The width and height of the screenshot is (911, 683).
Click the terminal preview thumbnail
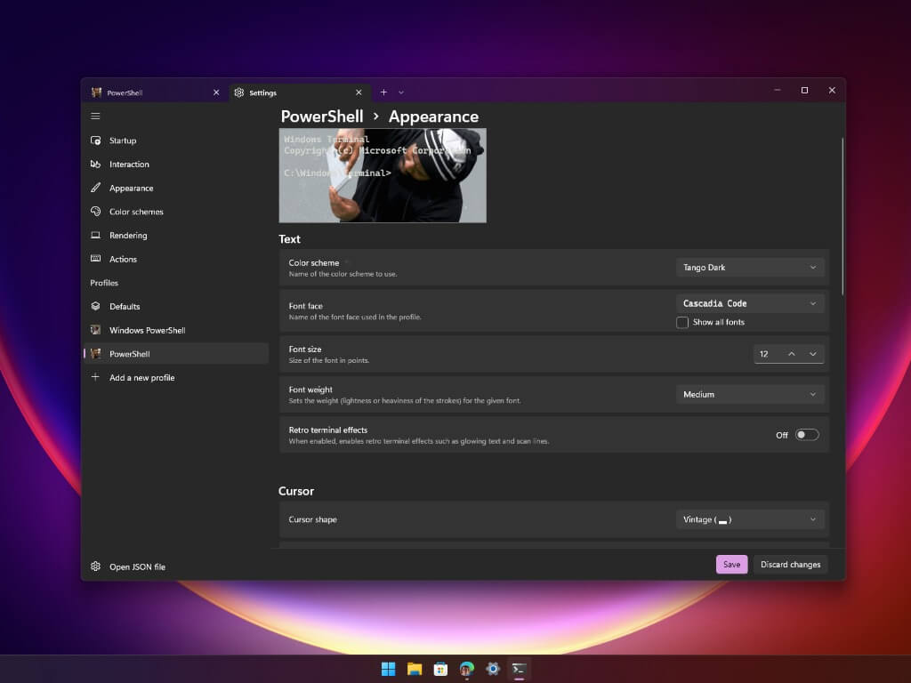[x=383, y=175]
